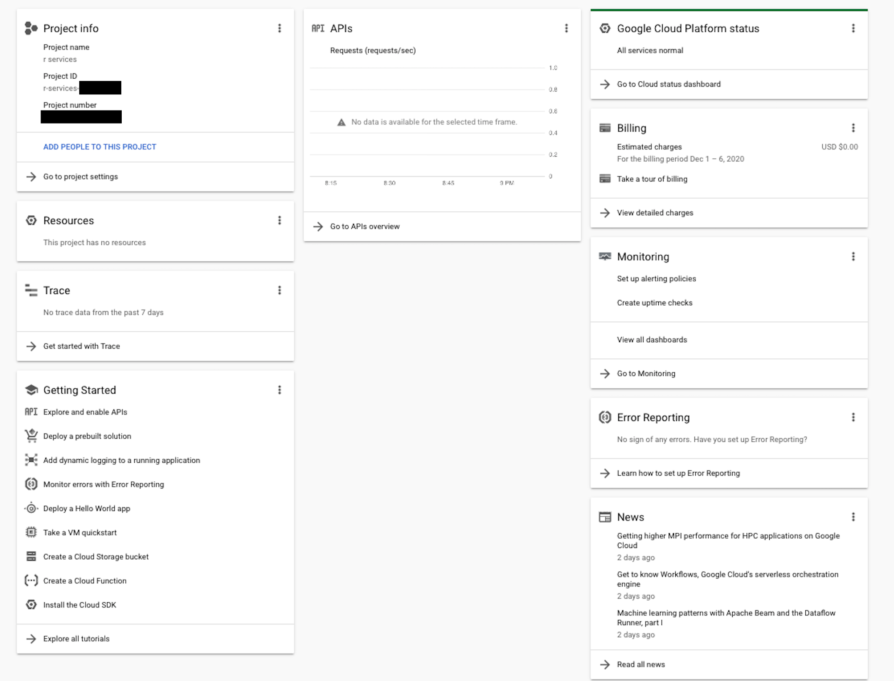The image size is (894, 681).
Task: Open the Error Reporting card overflow menu
Action: [x=853, y=417]
